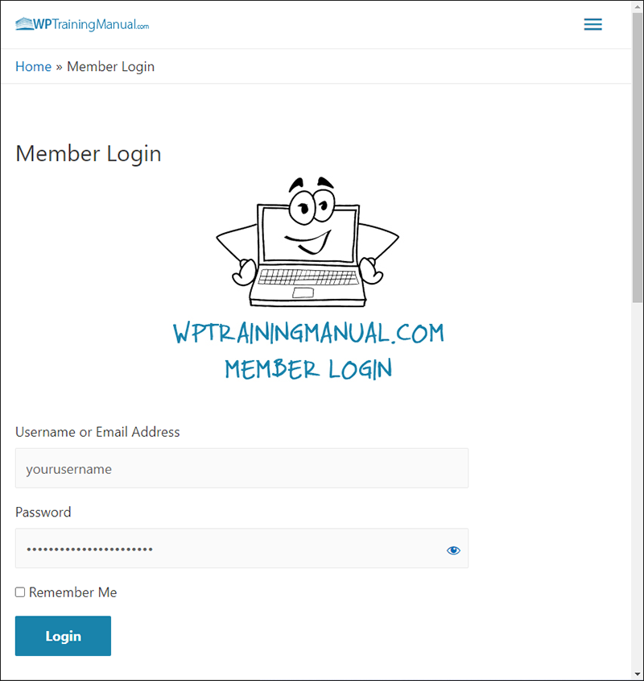
Task: Click the Login button
Action: (63, 636)
